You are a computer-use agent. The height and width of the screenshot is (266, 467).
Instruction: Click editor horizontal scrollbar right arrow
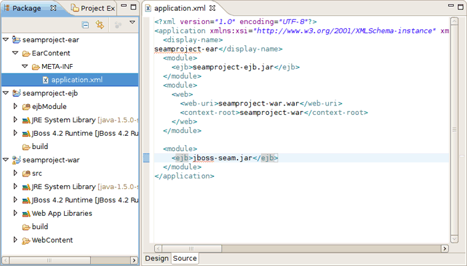point(445,249)
